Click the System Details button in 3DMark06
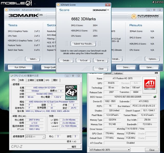Image resolution: width=164 pixels, height=153 pixels. pyautogui.click(x=117, y=59)
